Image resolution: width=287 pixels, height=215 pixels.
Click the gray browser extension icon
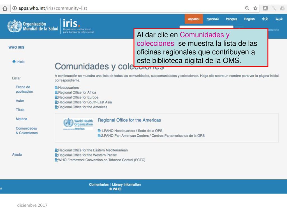[265, 8]
